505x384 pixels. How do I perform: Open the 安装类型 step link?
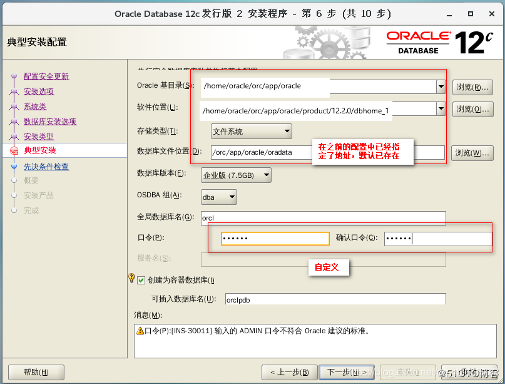[x=39, y=136]
